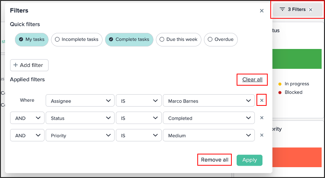The width and height of the screenshot is (325, 178).
Task: Click the Clear all link
Action: pyautogui.click(x=252, y=80)
